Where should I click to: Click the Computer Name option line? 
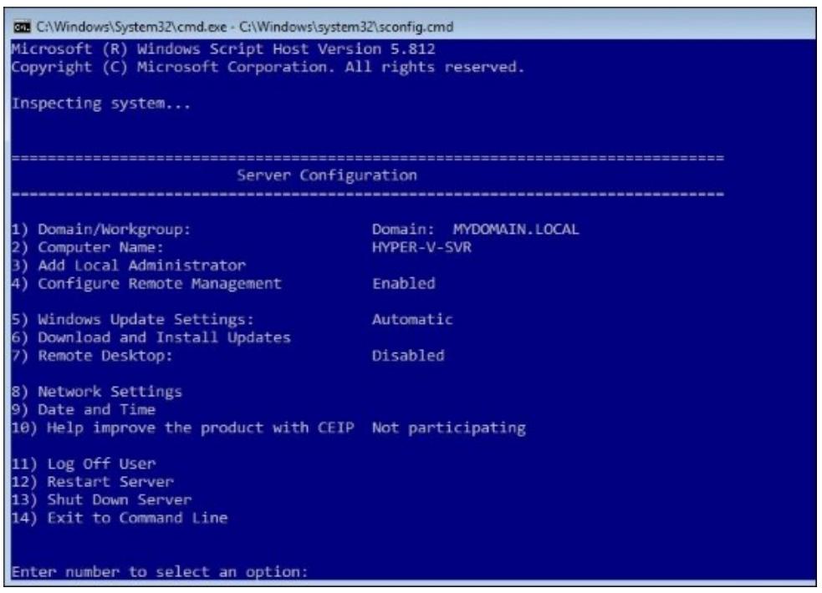click(x=88, y=247)
